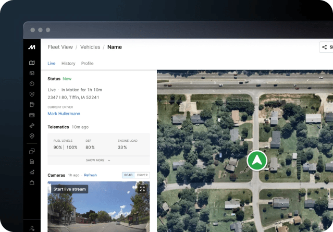The image size is (333, 232).
Task: Open the clock logs sidebar icon
Action: 32,84
